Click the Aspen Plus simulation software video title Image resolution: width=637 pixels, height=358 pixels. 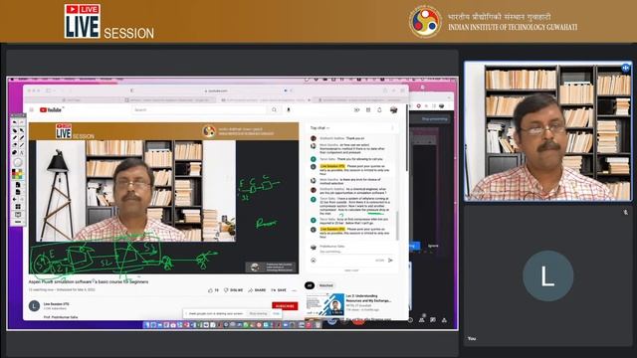coord(89,281)
